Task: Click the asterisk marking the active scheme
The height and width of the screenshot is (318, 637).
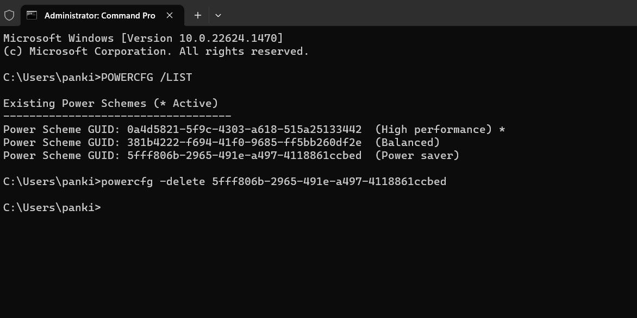Action: click(x=501, y=129)
